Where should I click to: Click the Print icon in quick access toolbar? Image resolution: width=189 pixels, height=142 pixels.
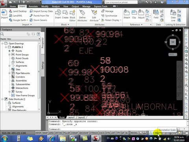click(24, 2)
